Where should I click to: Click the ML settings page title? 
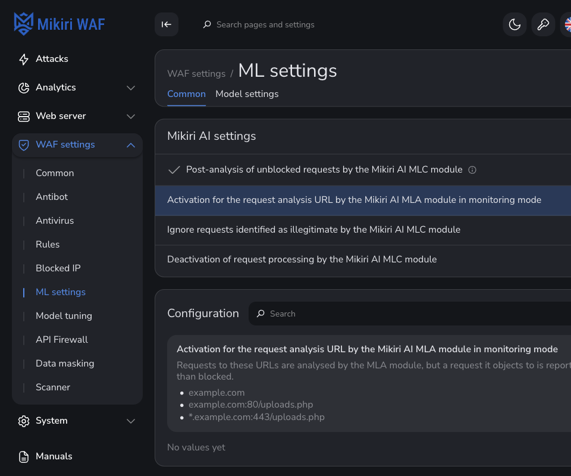tap(288, 71)
